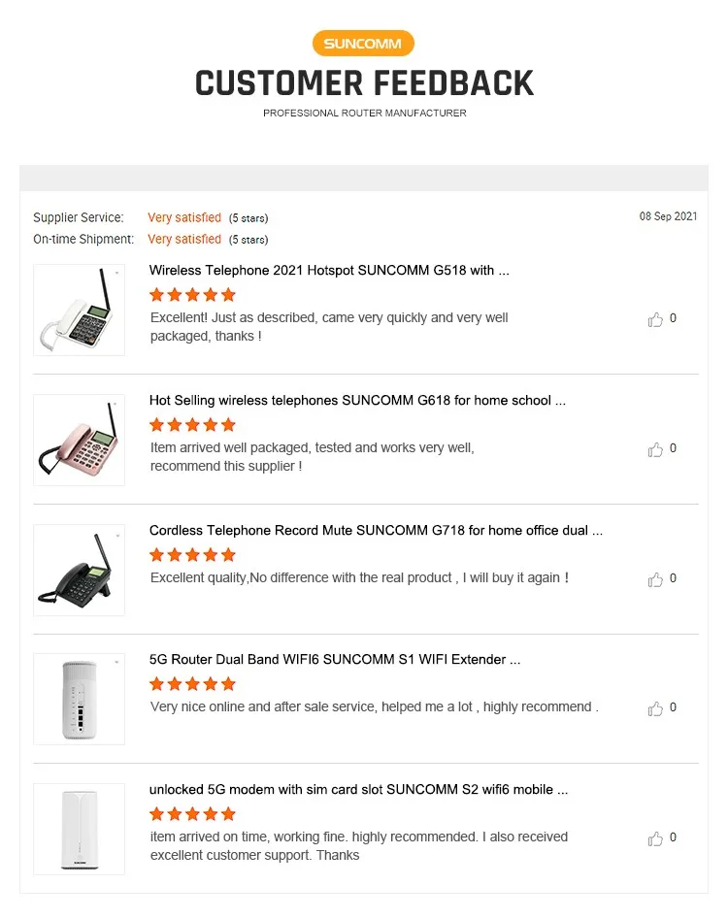Click thumbs-up on S2 5G modem review
This screenshot has width=728, height=919.
[655, 838]
